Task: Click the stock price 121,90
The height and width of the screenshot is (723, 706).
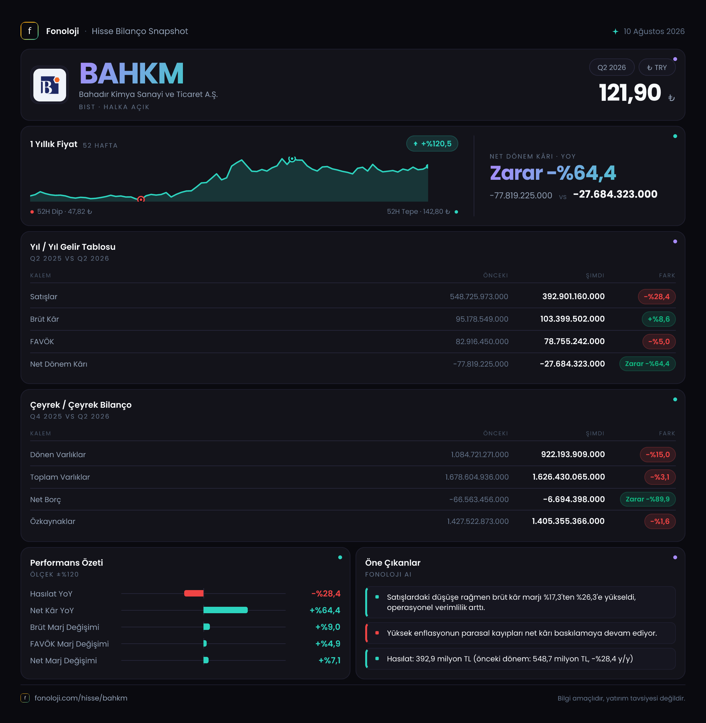Action: pos(630,92)
